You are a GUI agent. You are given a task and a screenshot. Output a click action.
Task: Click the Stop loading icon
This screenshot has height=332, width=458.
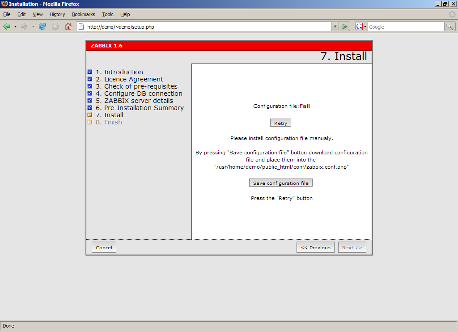(55, 26)
